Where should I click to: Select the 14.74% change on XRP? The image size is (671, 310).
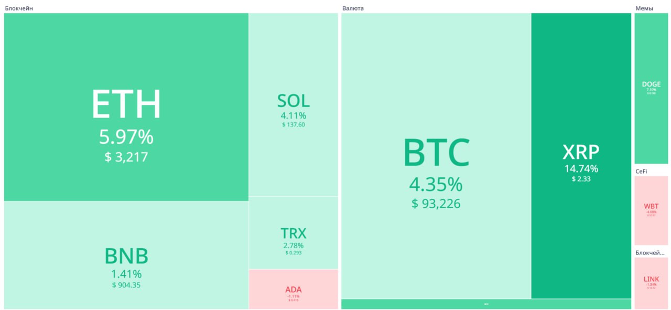coord(581,169)
